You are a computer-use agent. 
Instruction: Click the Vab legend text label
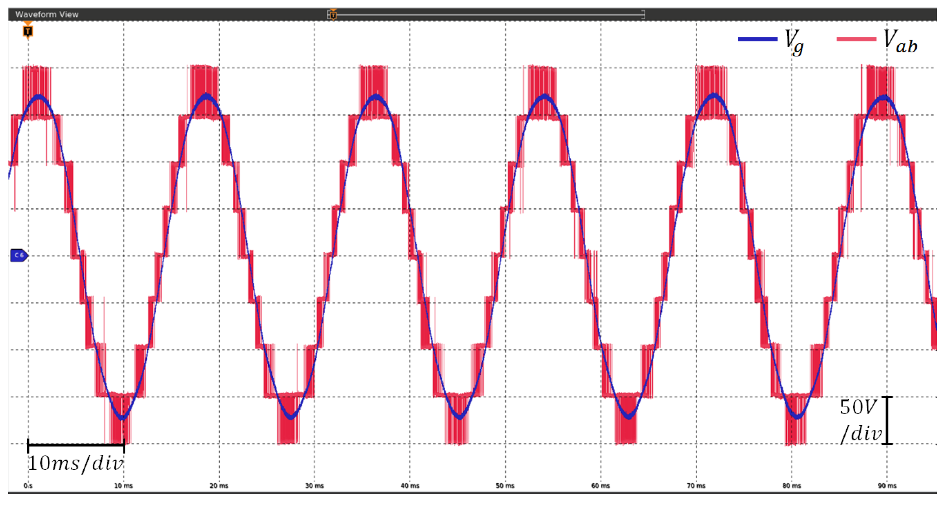coord(900,40)
